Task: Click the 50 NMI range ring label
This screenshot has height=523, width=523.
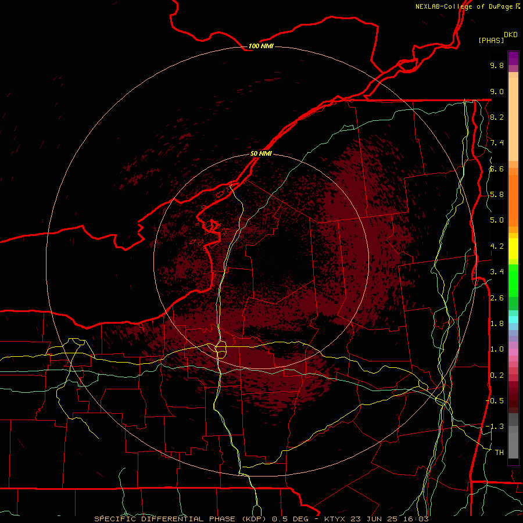Action: 261,153
